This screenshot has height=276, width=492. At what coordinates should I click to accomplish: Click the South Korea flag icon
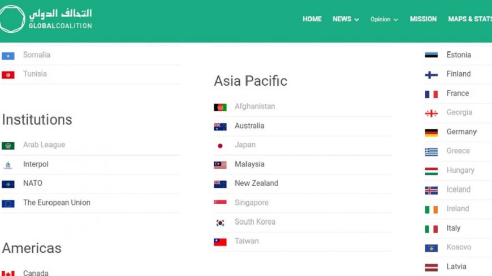pyautogui.click(x=221, y=223)
